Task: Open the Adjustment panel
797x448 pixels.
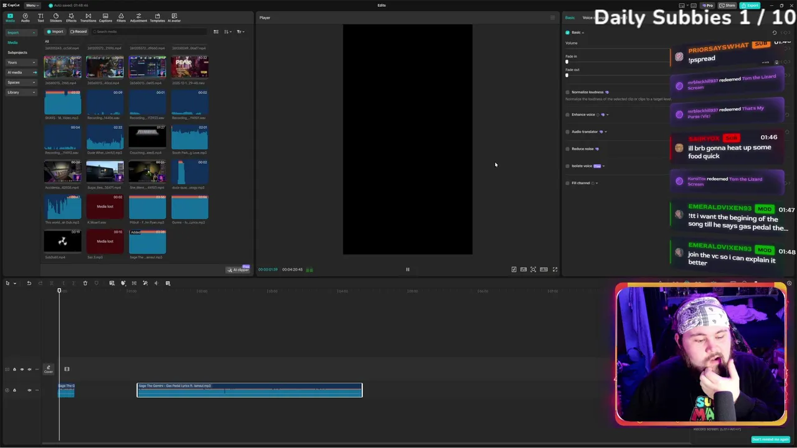Action: [138, 17]
